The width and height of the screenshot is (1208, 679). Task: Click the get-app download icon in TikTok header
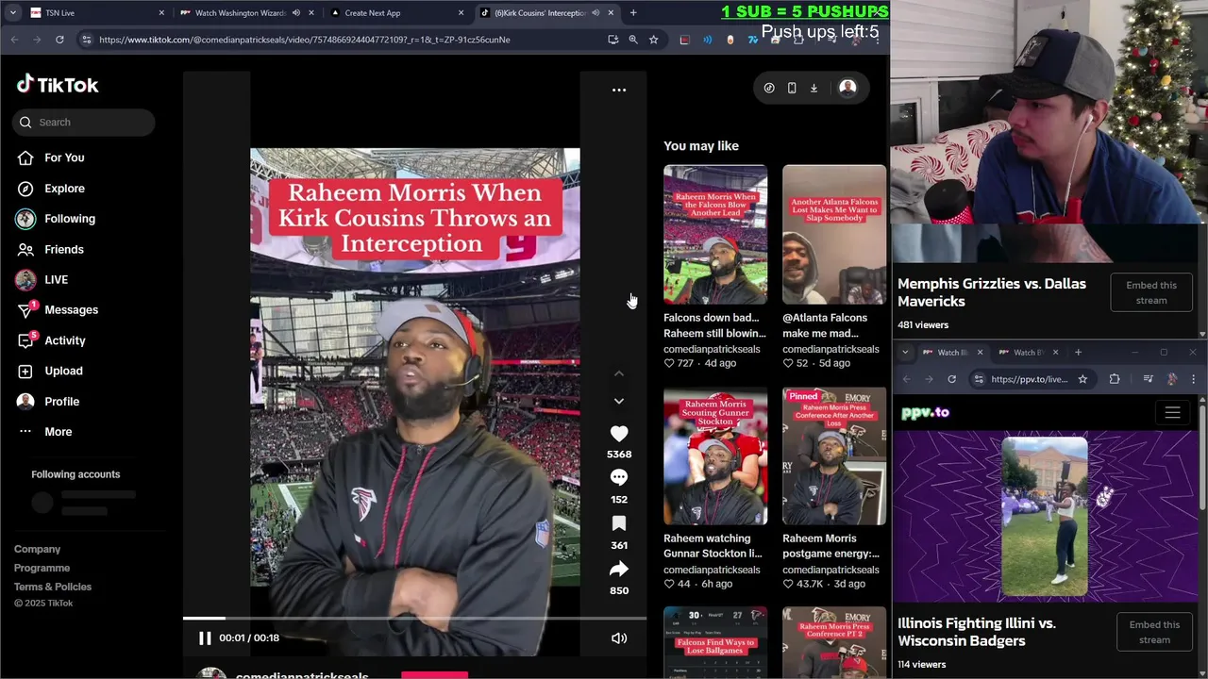pos(814,88)
